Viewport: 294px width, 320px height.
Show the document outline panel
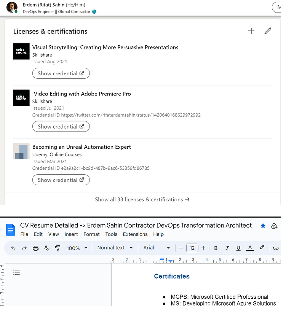16,272
